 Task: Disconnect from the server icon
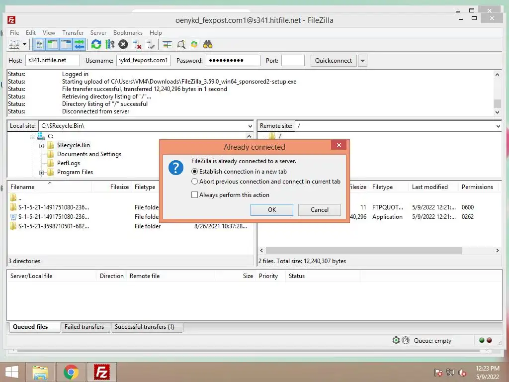click(137, 44)
